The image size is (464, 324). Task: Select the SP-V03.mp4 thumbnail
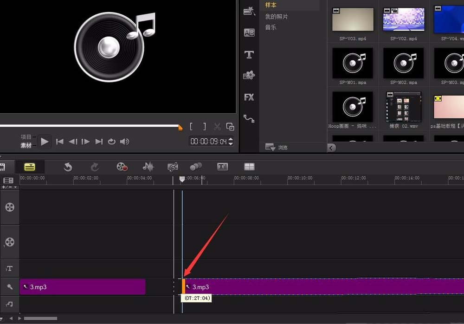(x=353, y=19)
